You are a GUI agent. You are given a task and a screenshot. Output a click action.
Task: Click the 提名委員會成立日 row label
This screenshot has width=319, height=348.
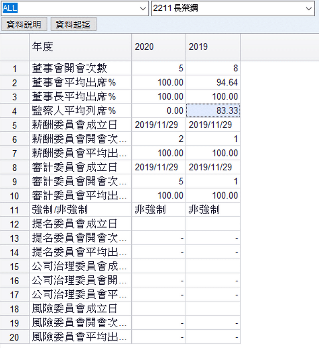[80, 224]
